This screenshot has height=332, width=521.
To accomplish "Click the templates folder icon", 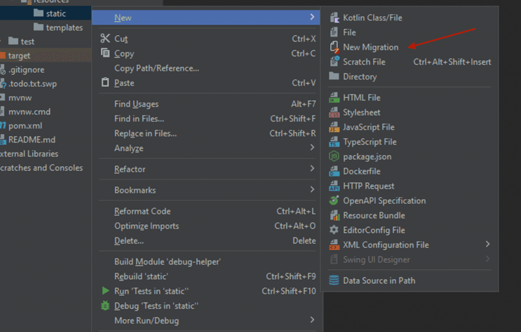I will 38,27.
